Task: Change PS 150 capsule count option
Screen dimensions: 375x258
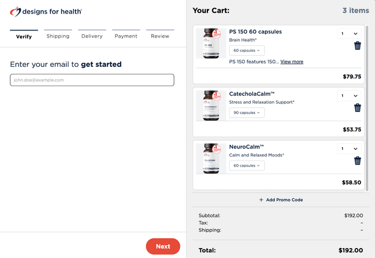Action: point(247,51)
